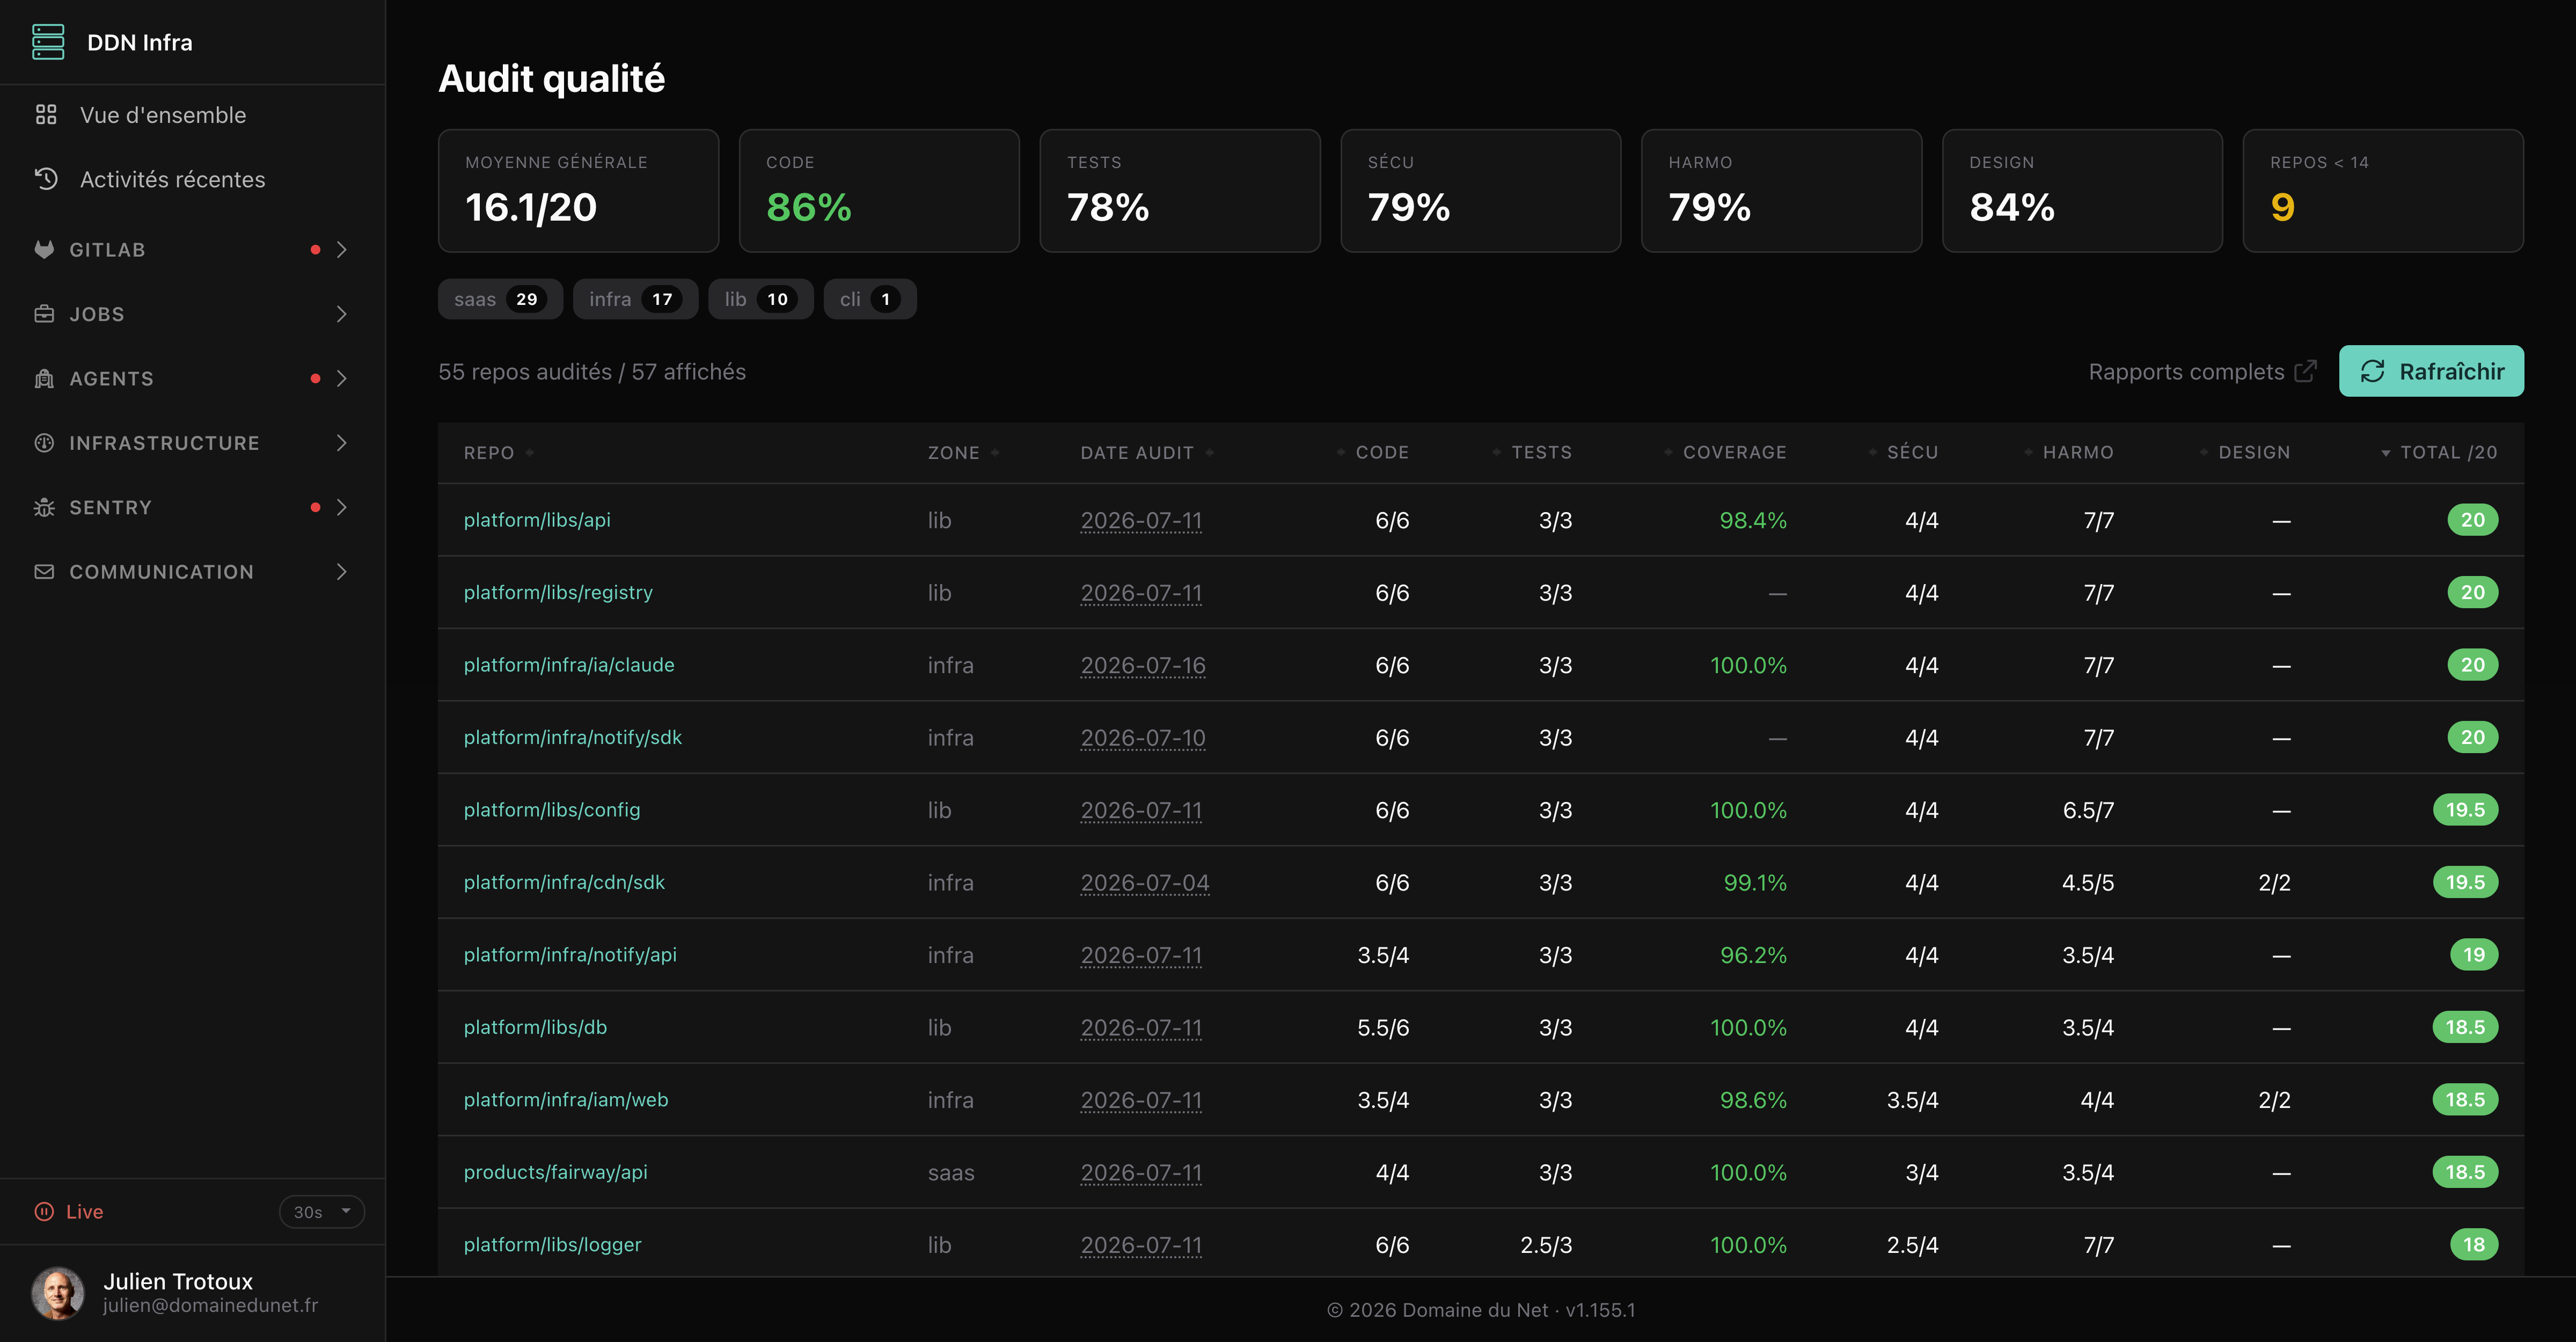The width and height of the screenshot is (2576, 1342).
Task: Click the DDN Infra server logo icon
Action: [x=48, y=42]
